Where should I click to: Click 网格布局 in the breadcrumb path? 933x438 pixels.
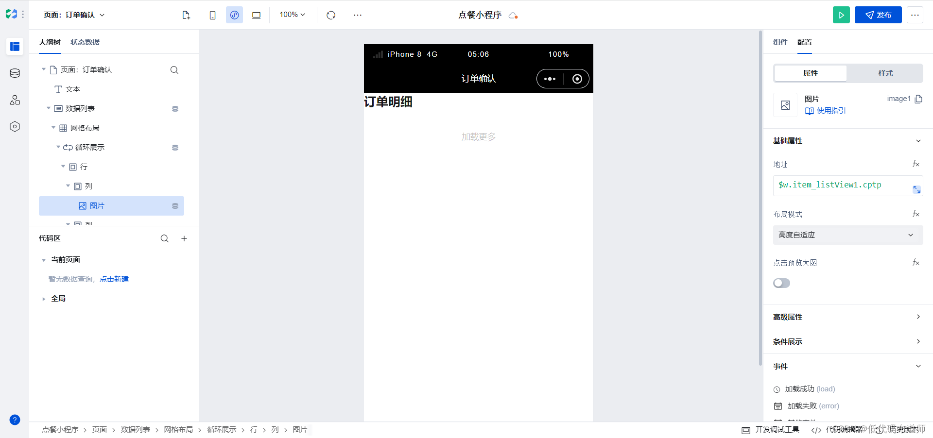tap(178, 430)
